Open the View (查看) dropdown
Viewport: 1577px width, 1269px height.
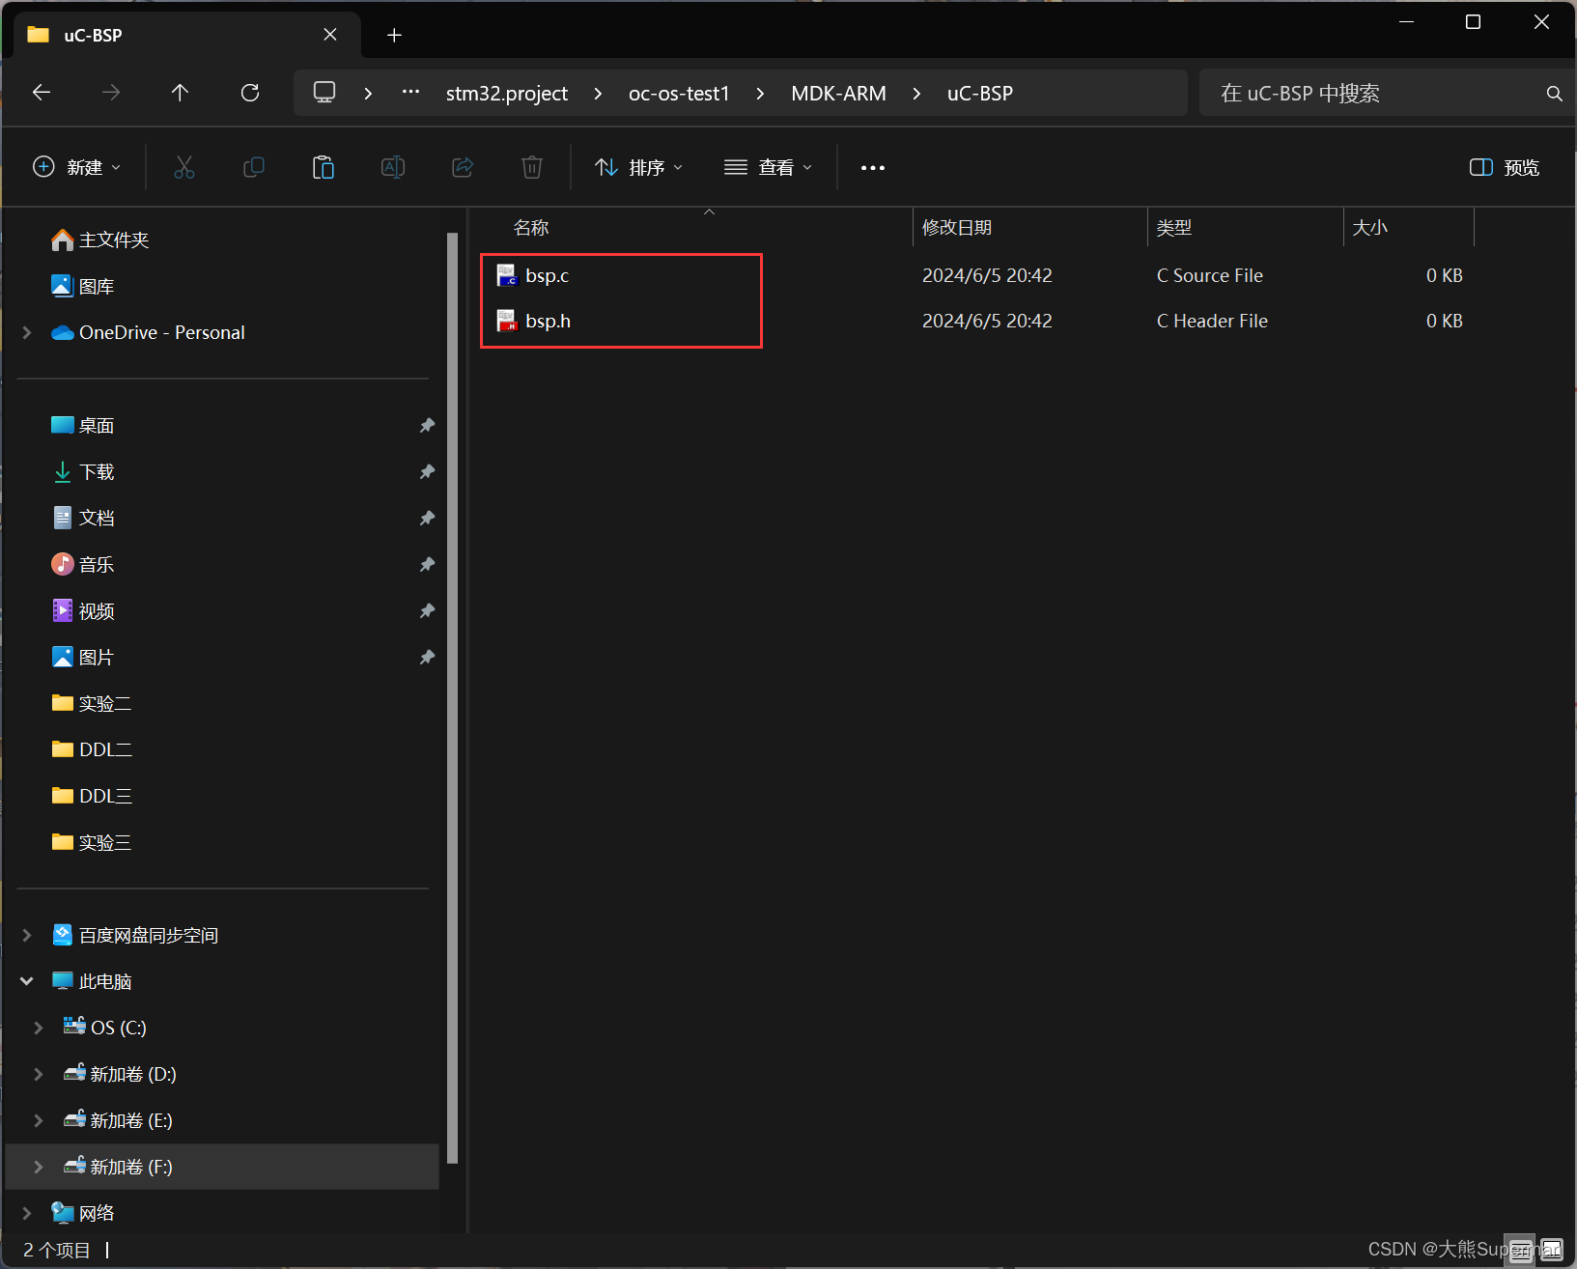click(x=769, y=167)
